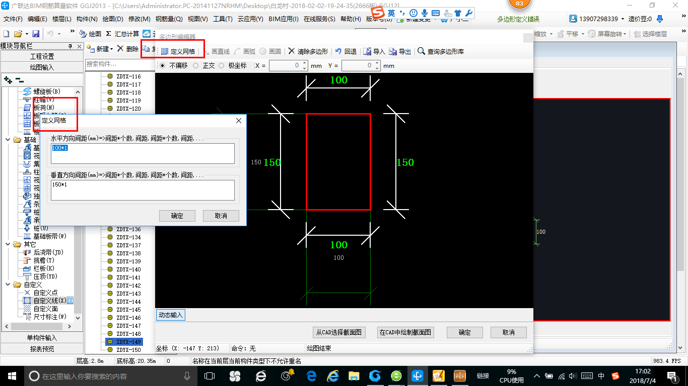The width and height of the screenshot is (688, 386).
Task: Click 从CAD选择截面图 button
Action: pyautogui.click(x=338, y=332)
